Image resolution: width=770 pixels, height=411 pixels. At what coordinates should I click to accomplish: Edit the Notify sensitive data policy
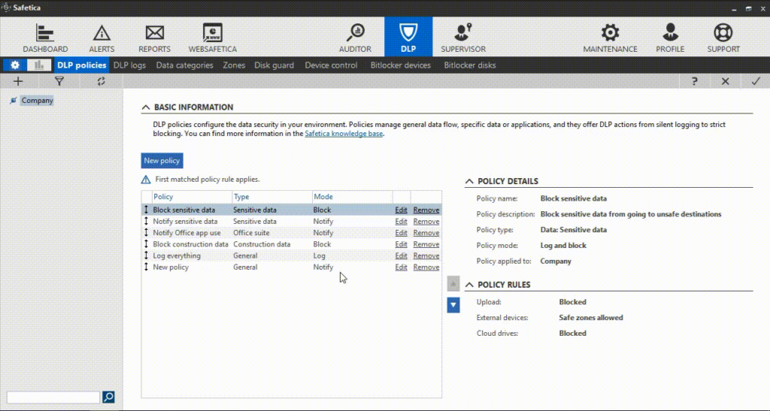(402, 221)
